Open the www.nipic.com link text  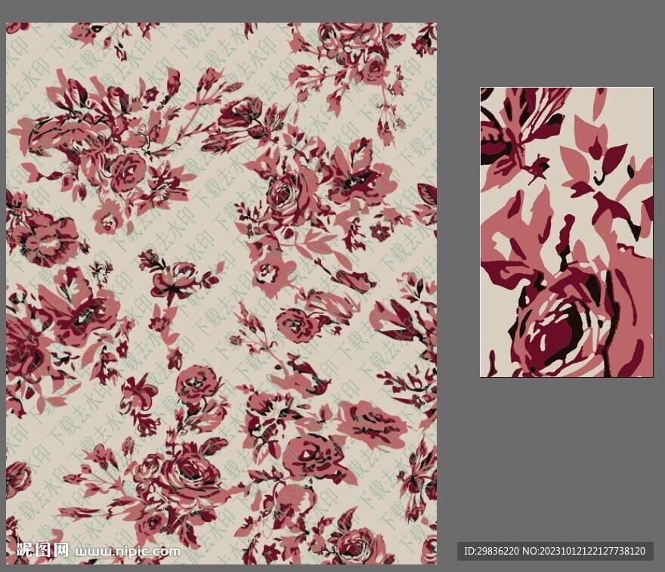tap(129, 551)
